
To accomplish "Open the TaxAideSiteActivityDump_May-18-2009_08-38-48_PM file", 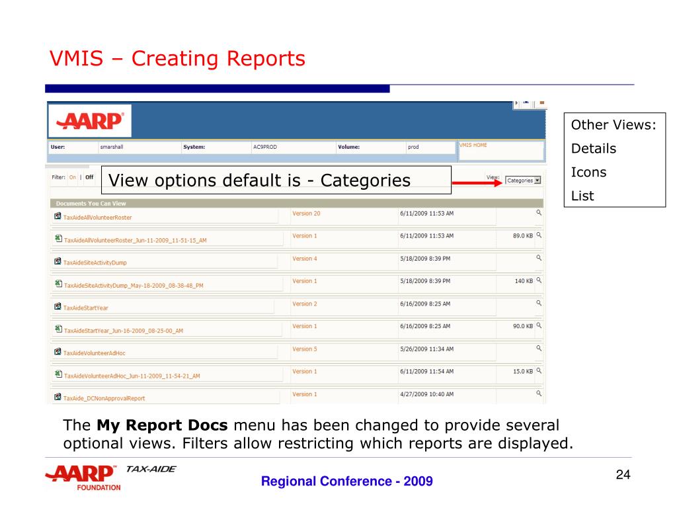I will point(134,286).
